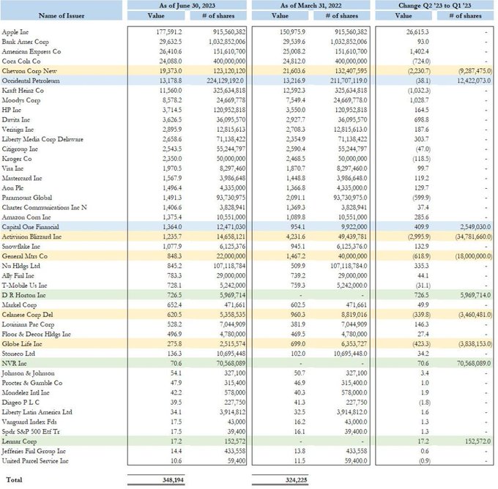498x489 pixels.
Task: Select 'Floor & Decor Hldgs Inc' label
Action: click(37, 334)
